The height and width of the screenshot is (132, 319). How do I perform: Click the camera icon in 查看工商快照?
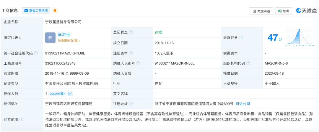pyautogui.click(x=26, y=11)
